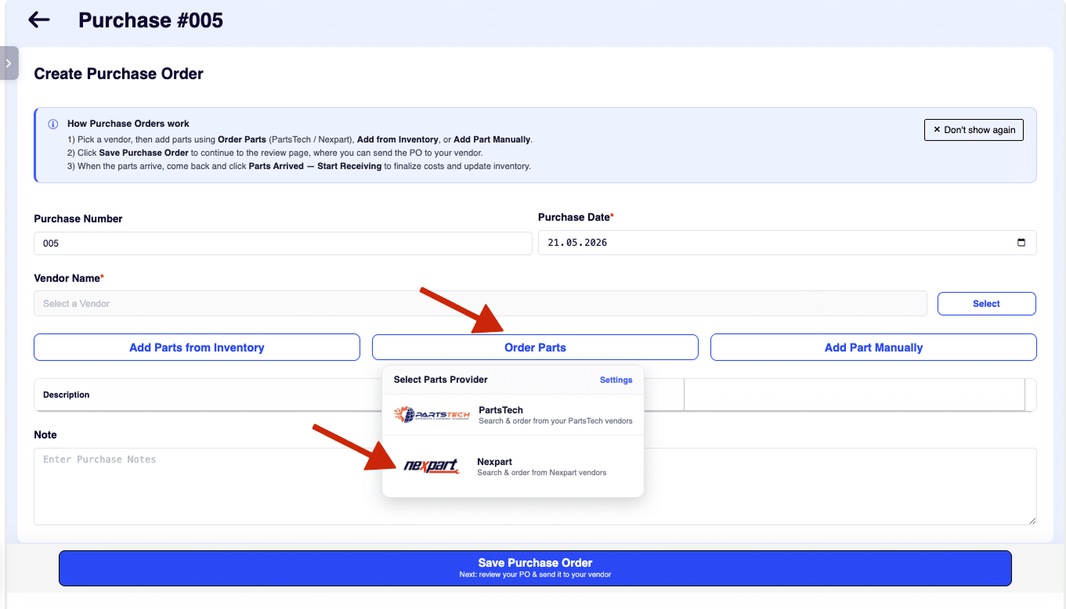Viewport: 1066px width, 609px height.
Task: Click the Description column header
Action: pyautogui.click(x=67, y=395)
